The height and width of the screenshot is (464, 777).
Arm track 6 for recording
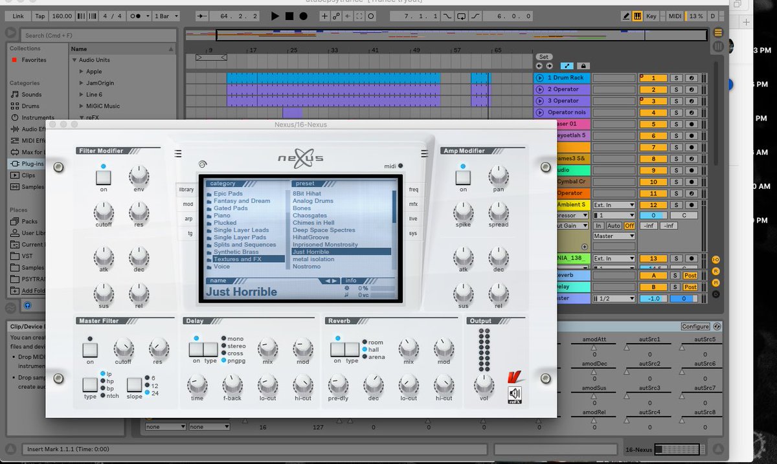[692, 136]
